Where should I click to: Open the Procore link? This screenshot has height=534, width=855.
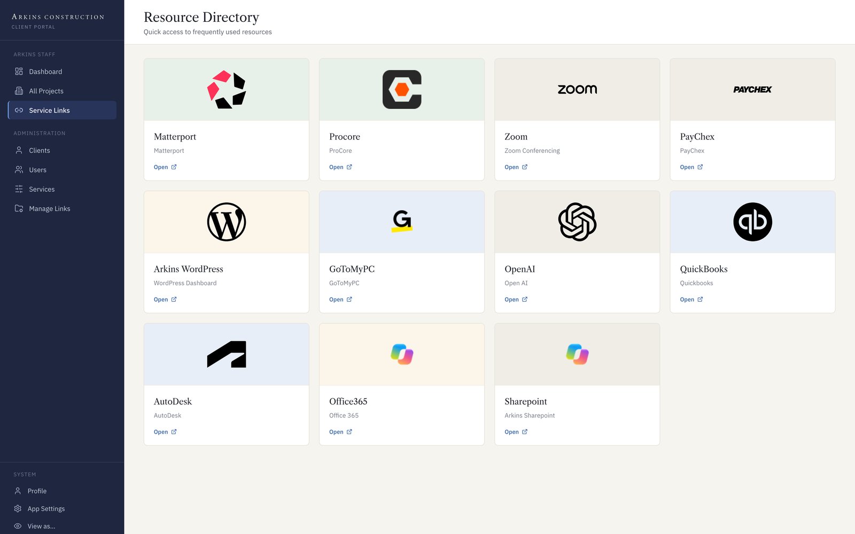(340, 167)
